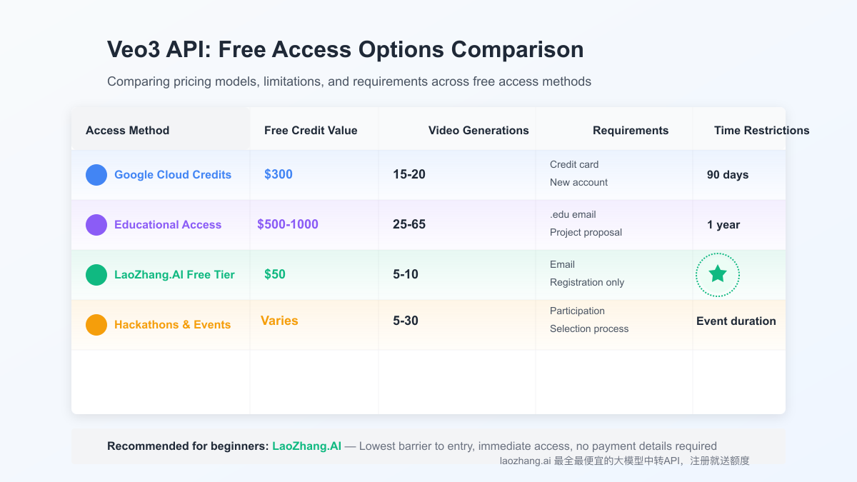The height and width of the screenshot is (482, 857).
Task: Click the blue Google Cloud Credits circle icon
Action: click(96, 175)
